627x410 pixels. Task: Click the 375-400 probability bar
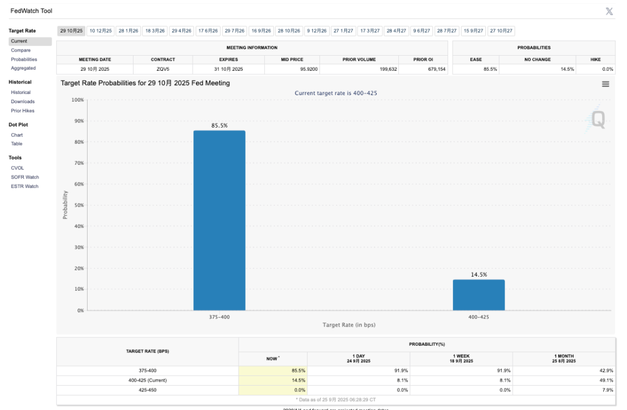(x=219, y=220)
